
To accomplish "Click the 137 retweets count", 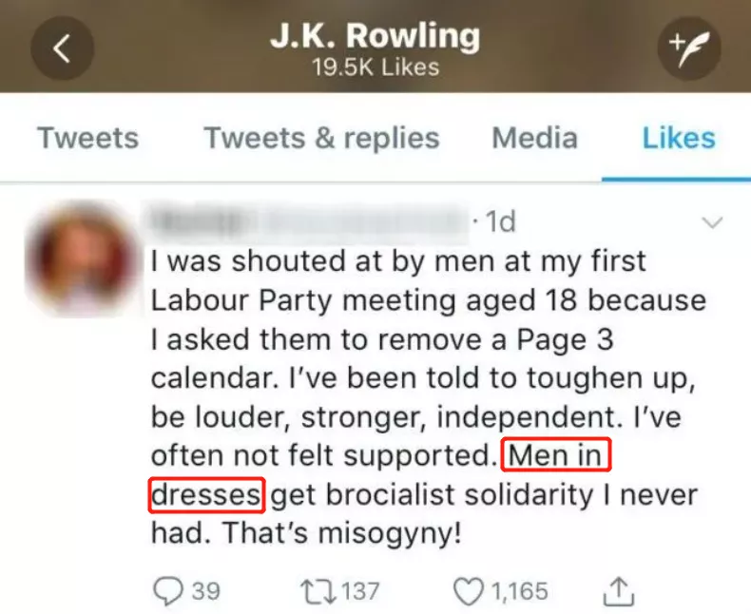I will 360,591.
